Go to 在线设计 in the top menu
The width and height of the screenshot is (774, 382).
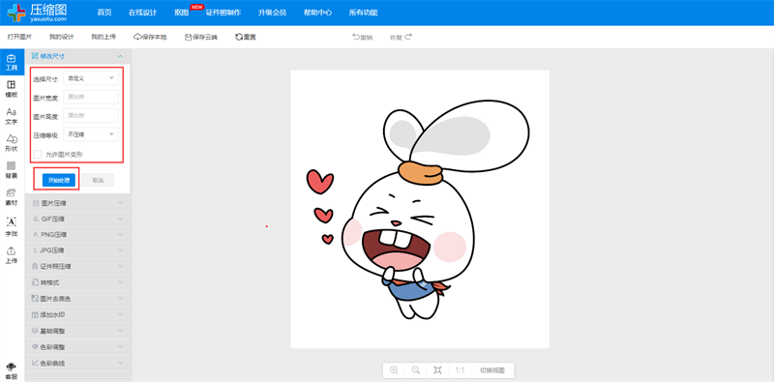(x=142, y=13)
